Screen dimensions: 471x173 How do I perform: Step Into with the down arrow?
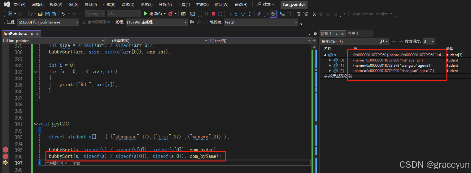(236, 14)
